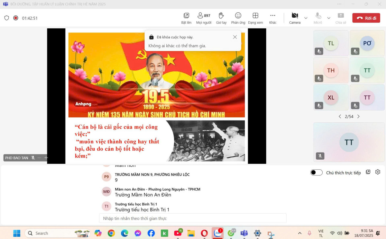Image resolution: width=386 pixels, height=239 pixels.
Task: Open the Khác more options menu
Action: coord(273,16)
